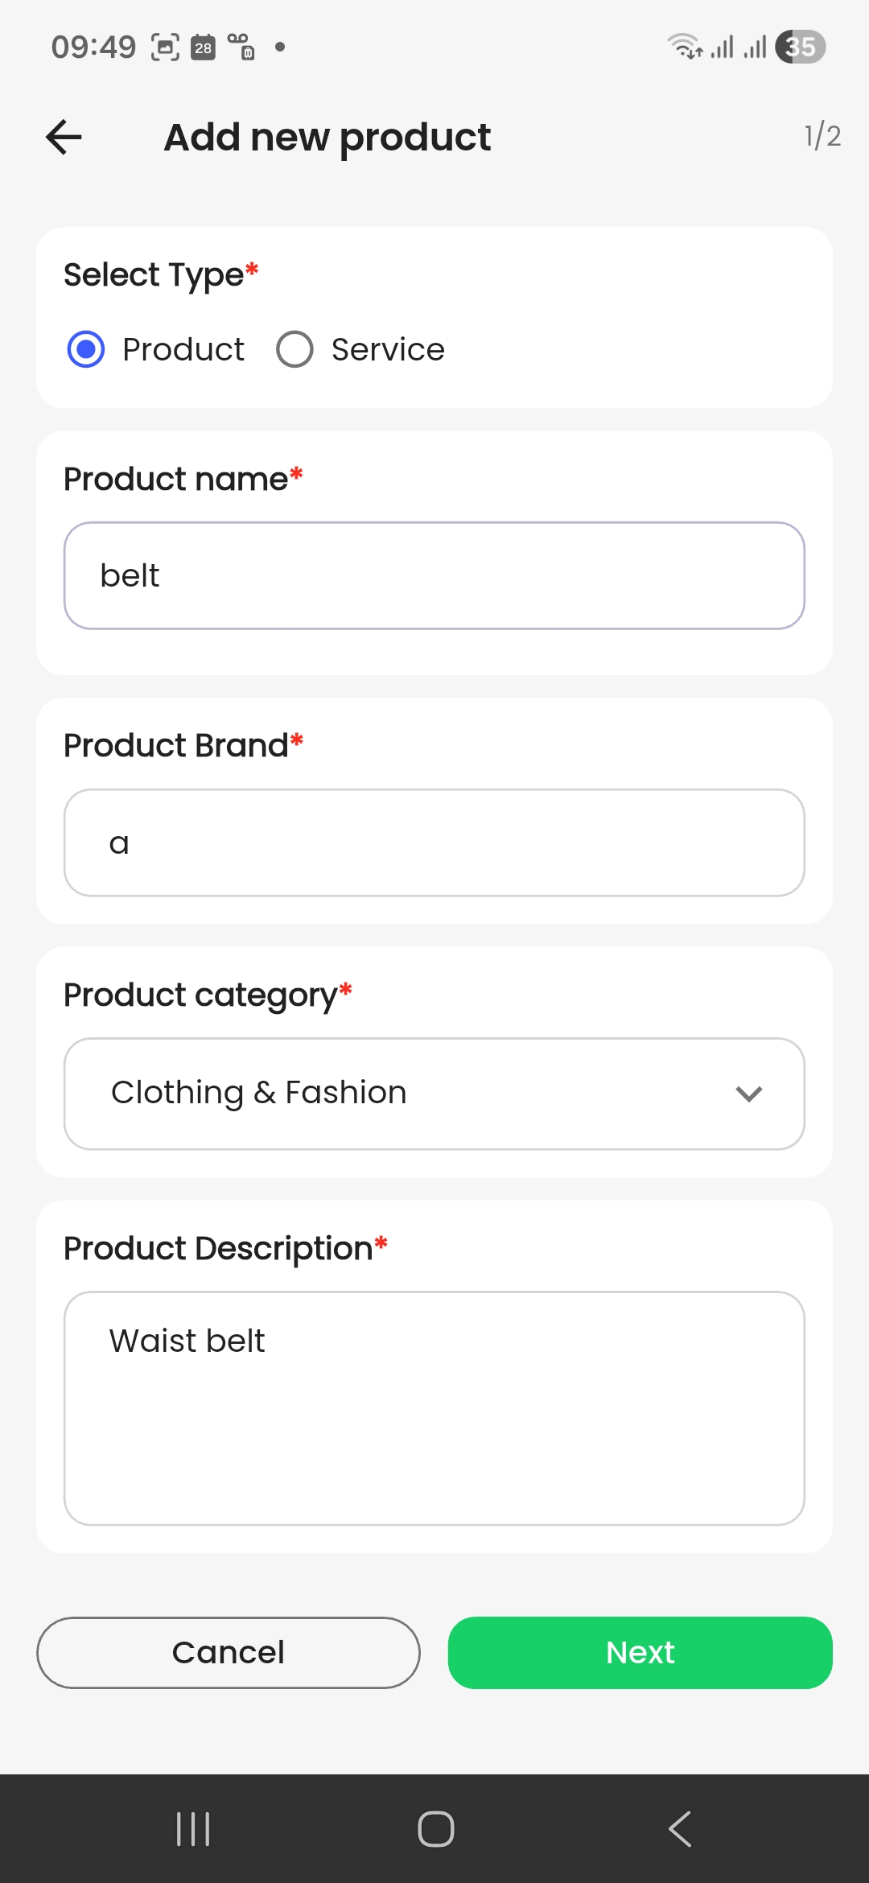Focus the Product name field with belt

tap(434, 575)
